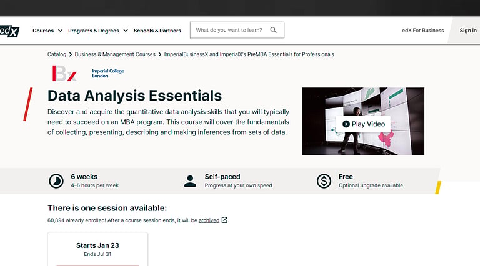
Task: Open edX For Business link
Action: pyautogui.click(x=422, y=30)
